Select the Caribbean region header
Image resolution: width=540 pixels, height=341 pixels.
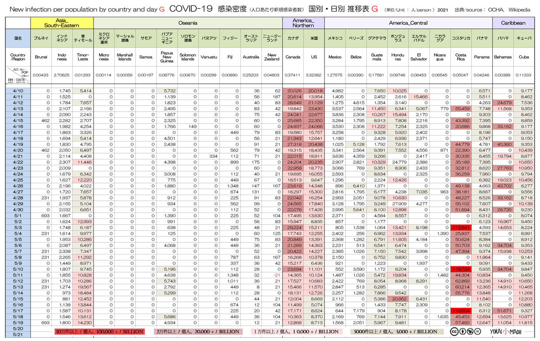(x=513, y=23)
